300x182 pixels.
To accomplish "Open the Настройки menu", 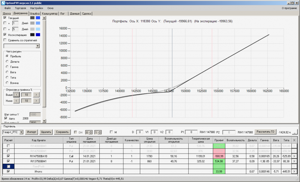I will point(36,8).
